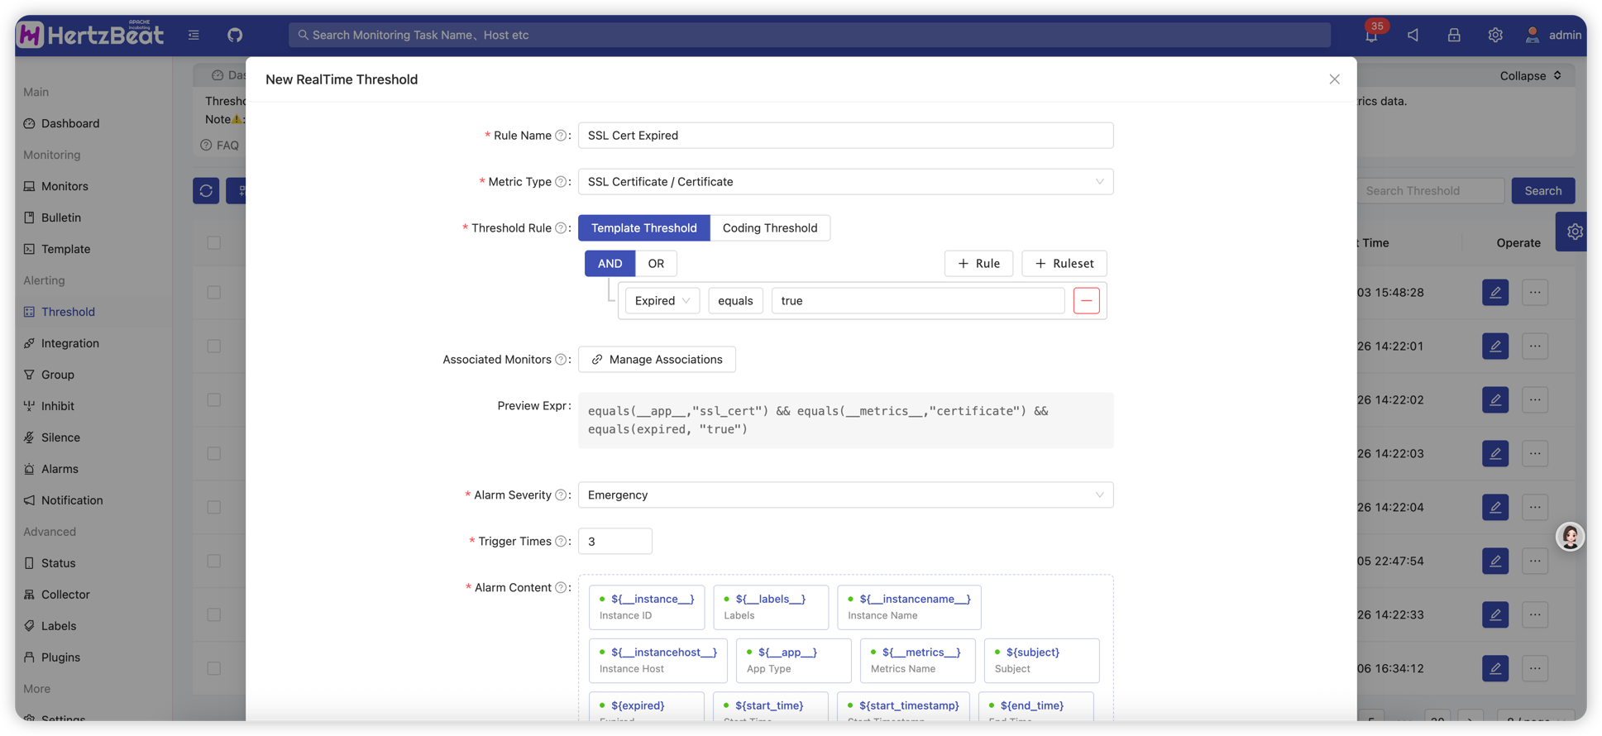The width and height of the screenshot is (1602, 736).
Task: Open the notification bell with 35 badge
Action: (1371, 35)
